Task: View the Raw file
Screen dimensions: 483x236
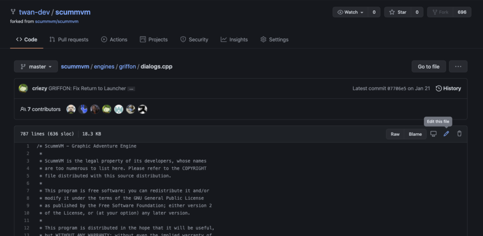Action: pyautogui.click(x=395, y=134)
